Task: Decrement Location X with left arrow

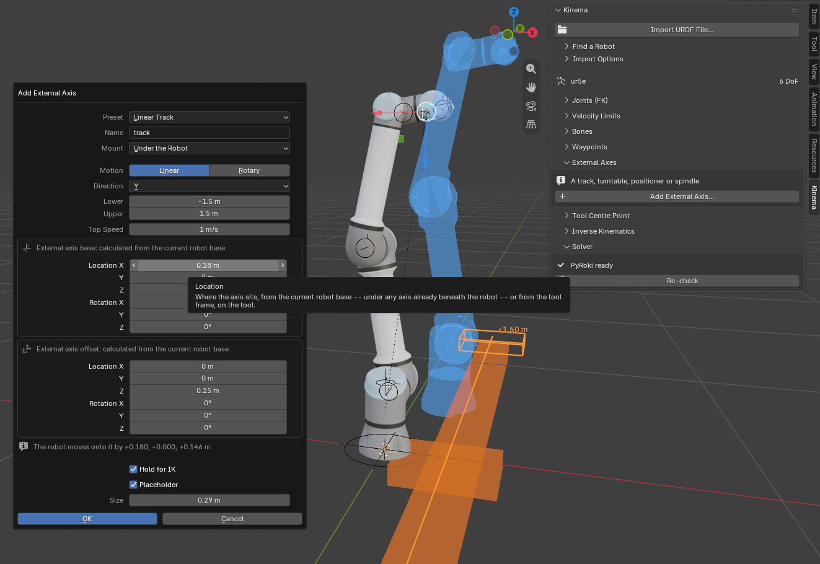Action: click(134, 265)
